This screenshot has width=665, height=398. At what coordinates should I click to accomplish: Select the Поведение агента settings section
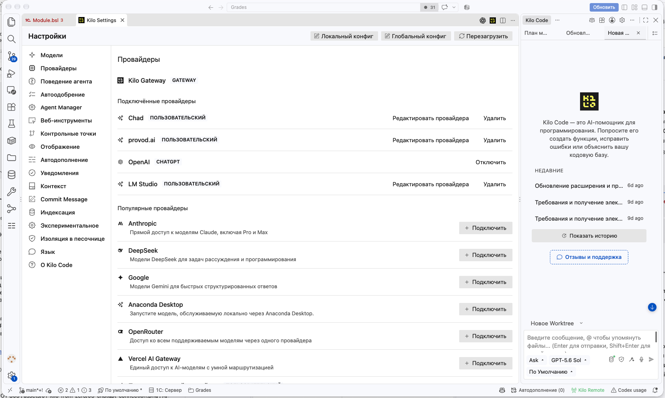pyautogui.click(x=66, y=82)
